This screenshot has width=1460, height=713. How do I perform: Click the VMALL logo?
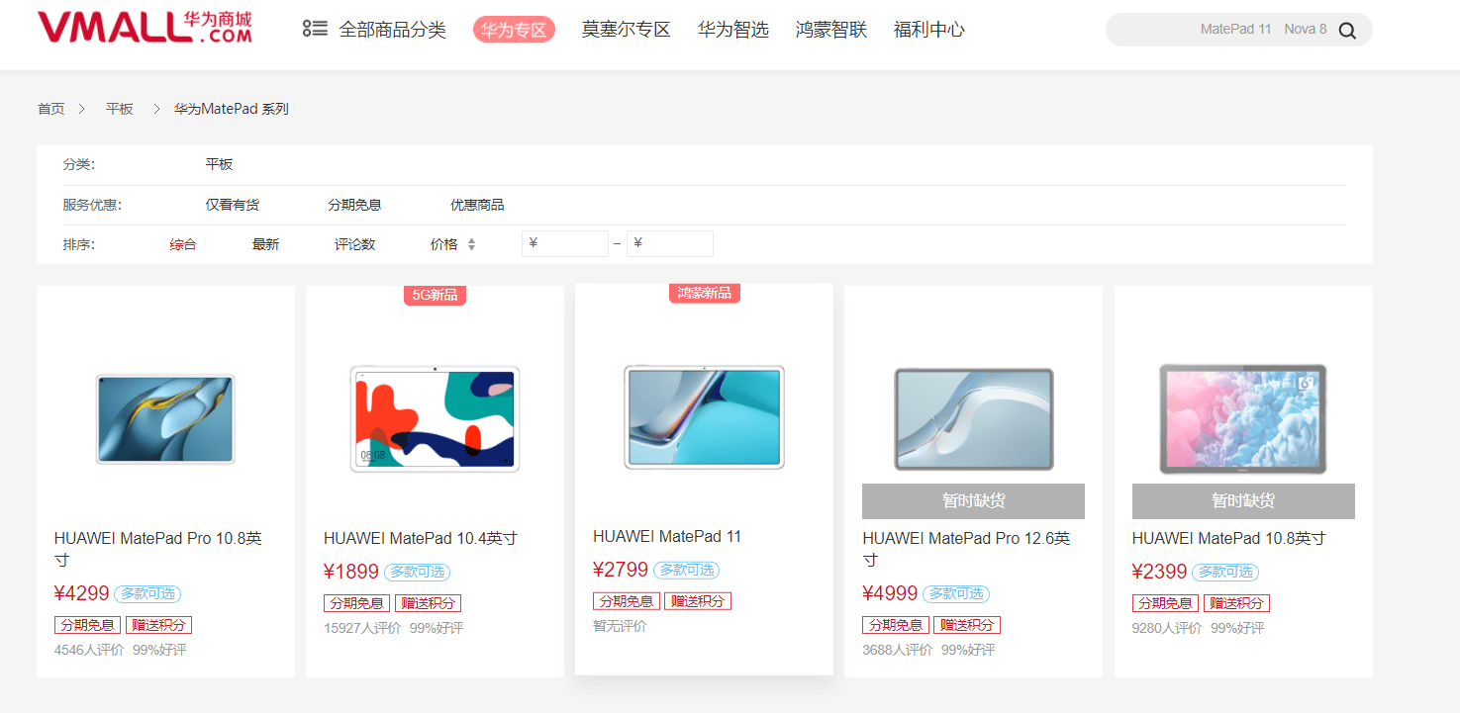pos(145,28)
